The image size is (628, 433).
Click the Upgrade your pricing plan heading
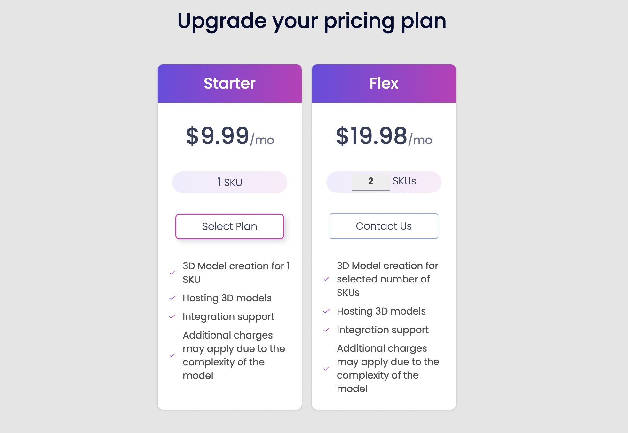coord(312,21)
